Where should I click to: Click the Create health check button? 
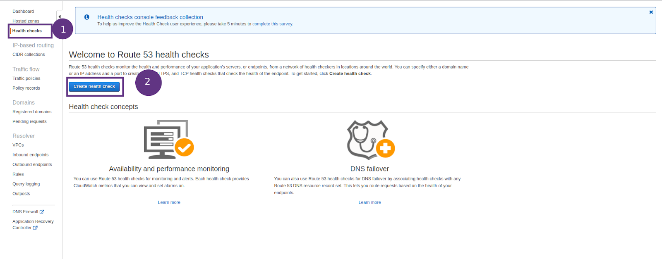pyautogui.click(x=94, y=87)
